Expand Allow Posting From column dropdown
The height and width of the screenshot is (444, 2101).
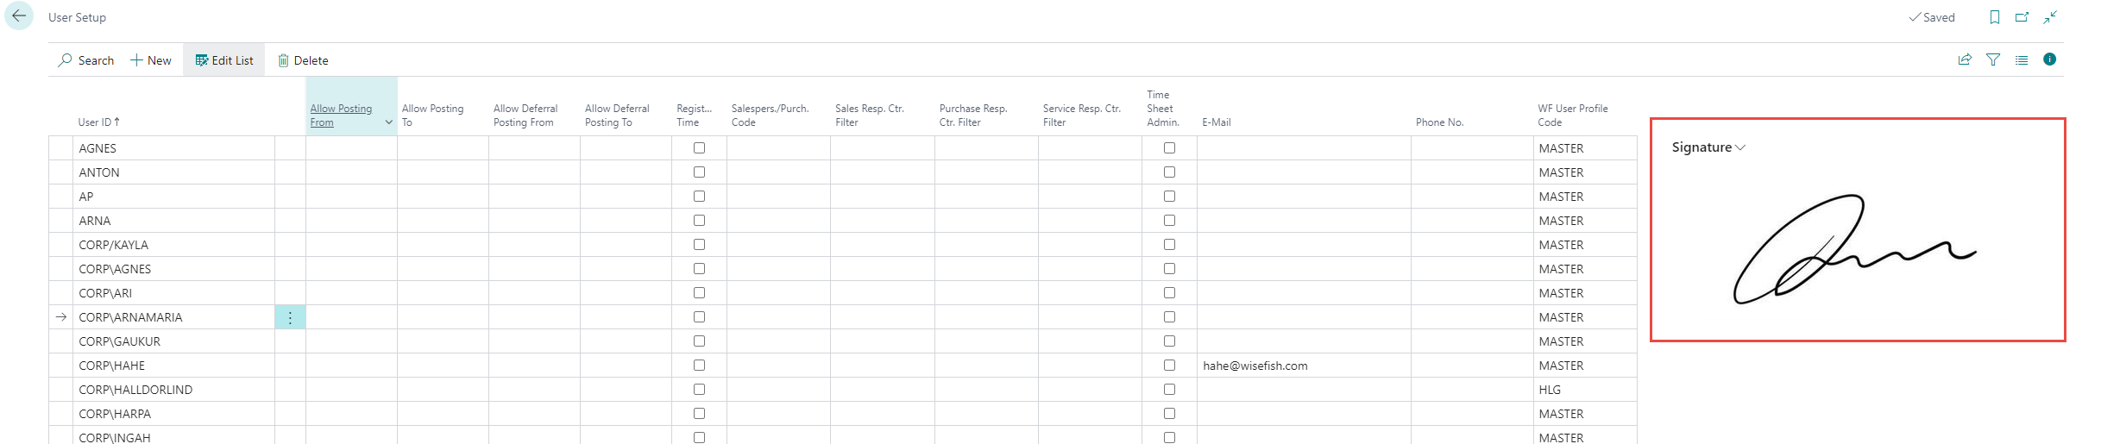pyautogui.click(x=388, y=122)
